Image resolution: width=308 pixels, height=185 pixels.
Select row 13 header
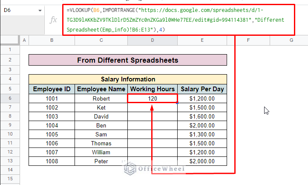tap(10, 161)
